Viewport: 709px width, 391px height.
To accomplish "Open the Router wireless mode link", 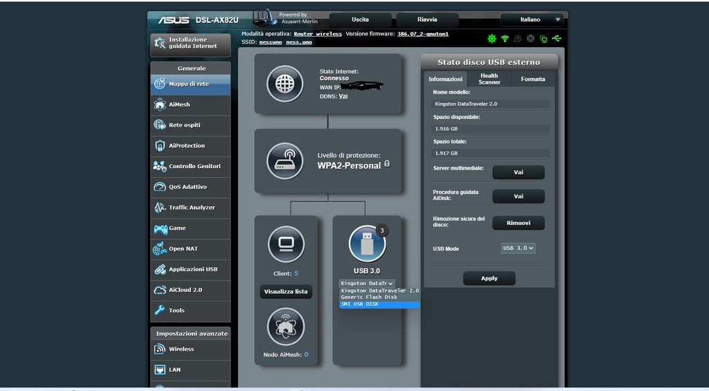I will [318, 34].
